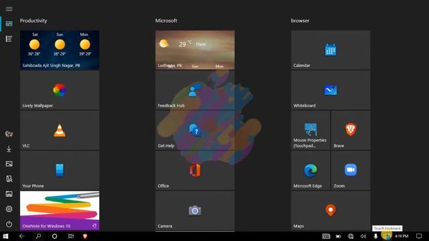Viewport: 429px width, 241px height.
Task: Select the Productivity group heading
Action: coord(34,21)
